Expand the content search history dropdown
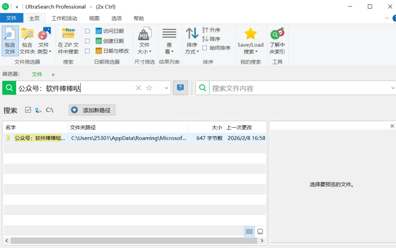The height and width of the screenshot is (248, 396). pos(393,88)
